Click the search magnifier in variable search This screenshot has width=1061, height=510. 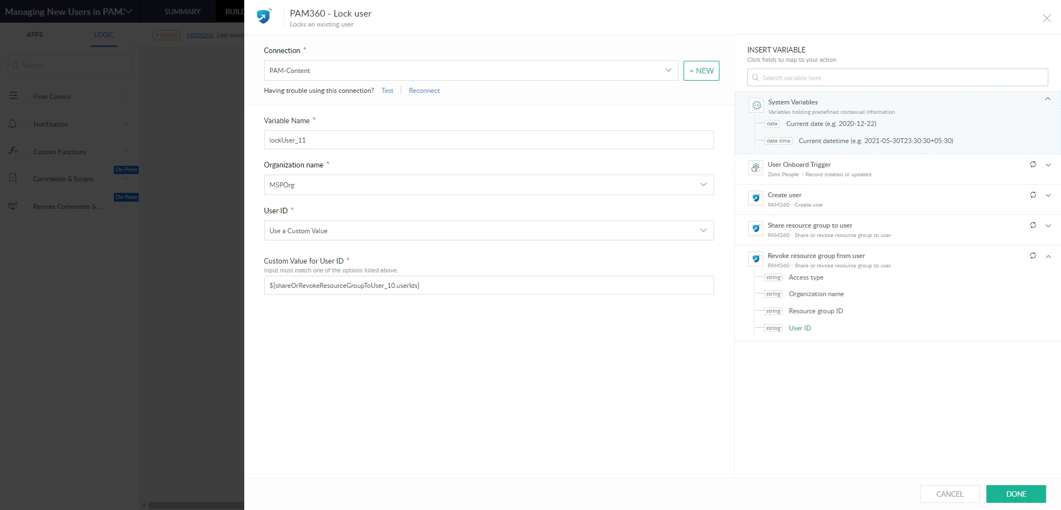pos(755,78)
